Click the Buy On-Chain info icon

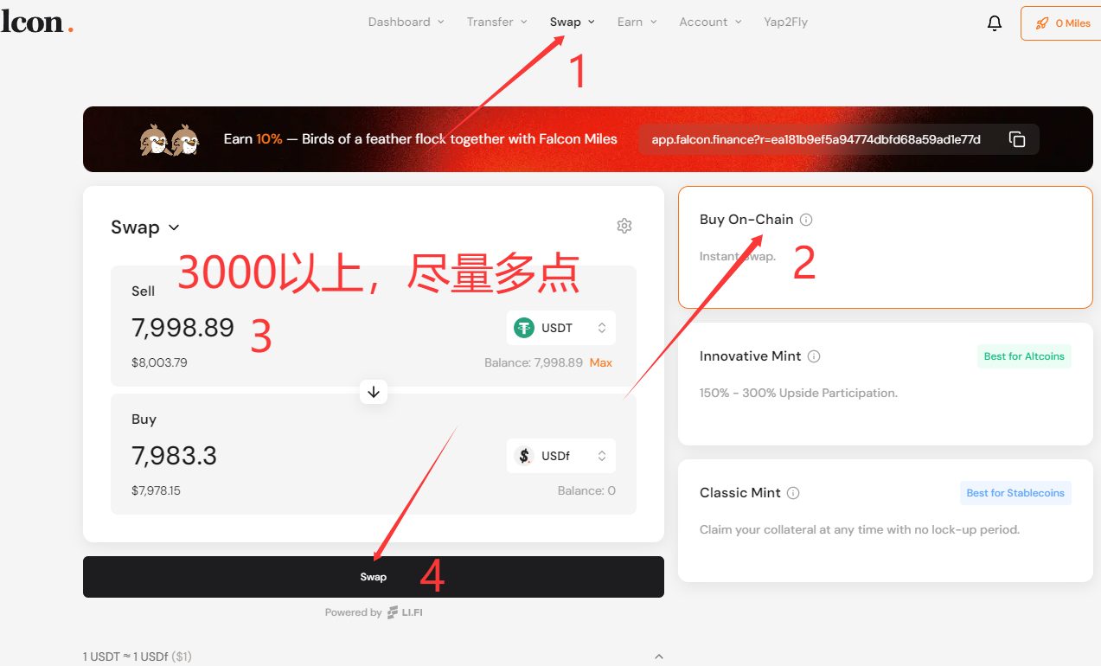(806, 220)
